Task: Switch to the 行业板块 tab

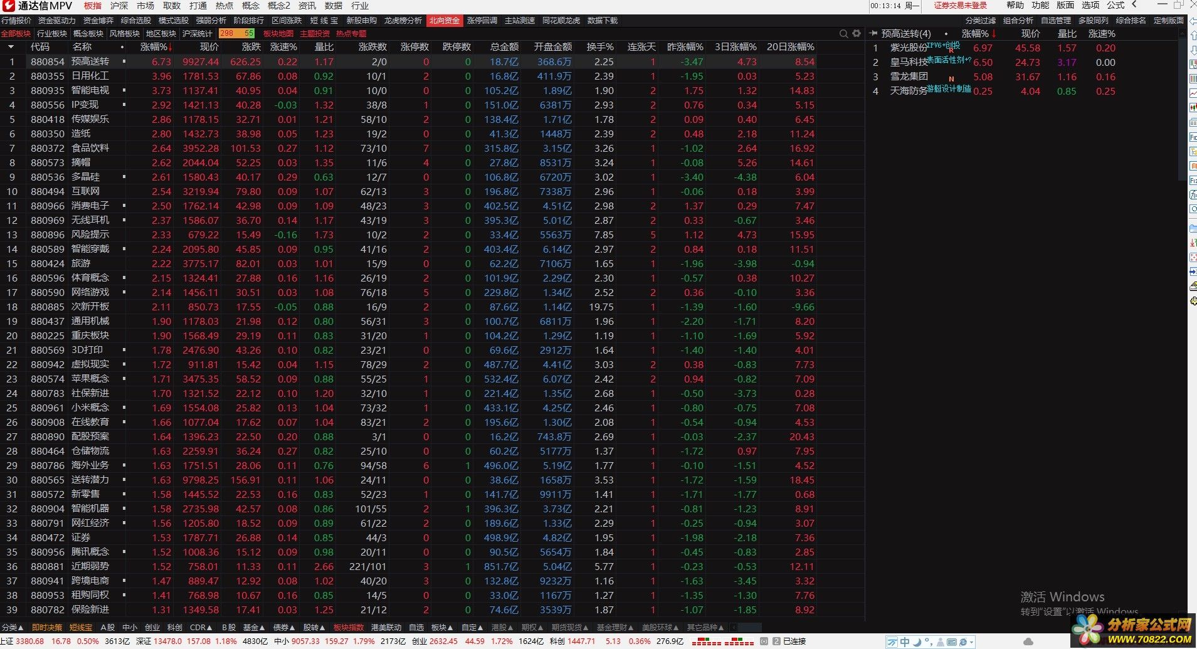Action: click(52, 34)
